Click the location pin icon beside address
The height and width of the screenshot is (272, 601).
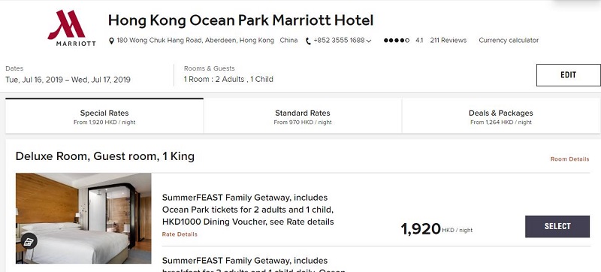111,41
